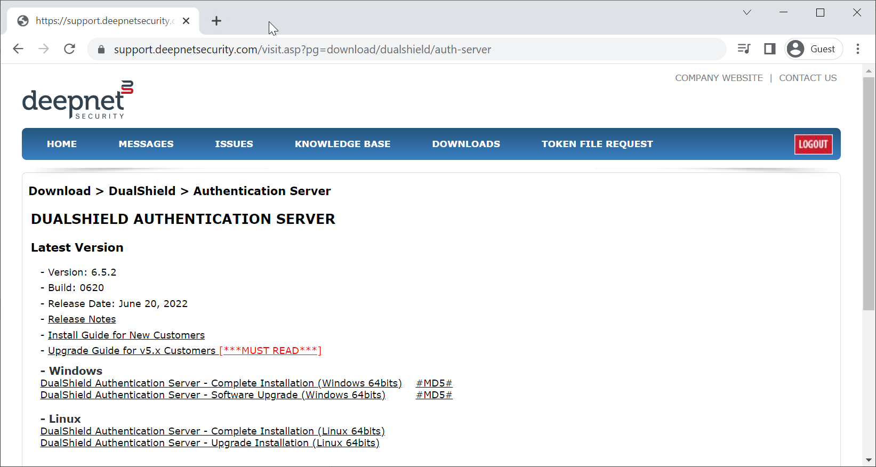This screenshot has width=876, height=467.
Task: Reload the page with refresh icon
Action: pyautogui.click(x=69, y=49)
